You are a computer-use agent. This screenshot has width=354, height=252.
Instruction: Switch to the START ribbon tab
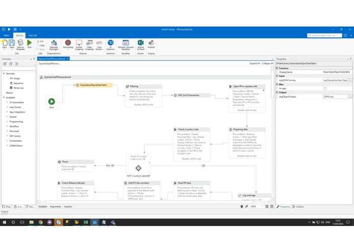tap(6, 36)
